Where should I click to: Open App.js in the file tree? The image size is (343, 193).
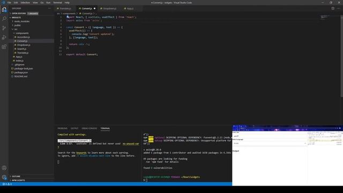pyautogui.click(x=19, y=57)
